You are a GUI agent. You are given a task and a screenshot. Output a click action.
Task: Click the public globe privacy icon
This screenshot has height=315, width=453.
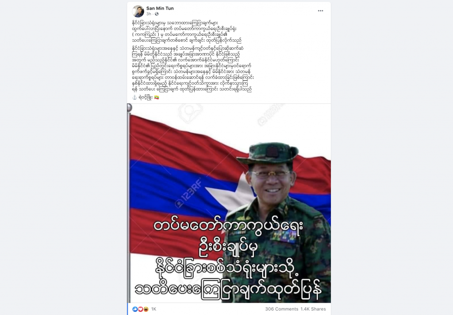(x=157, y=14)
